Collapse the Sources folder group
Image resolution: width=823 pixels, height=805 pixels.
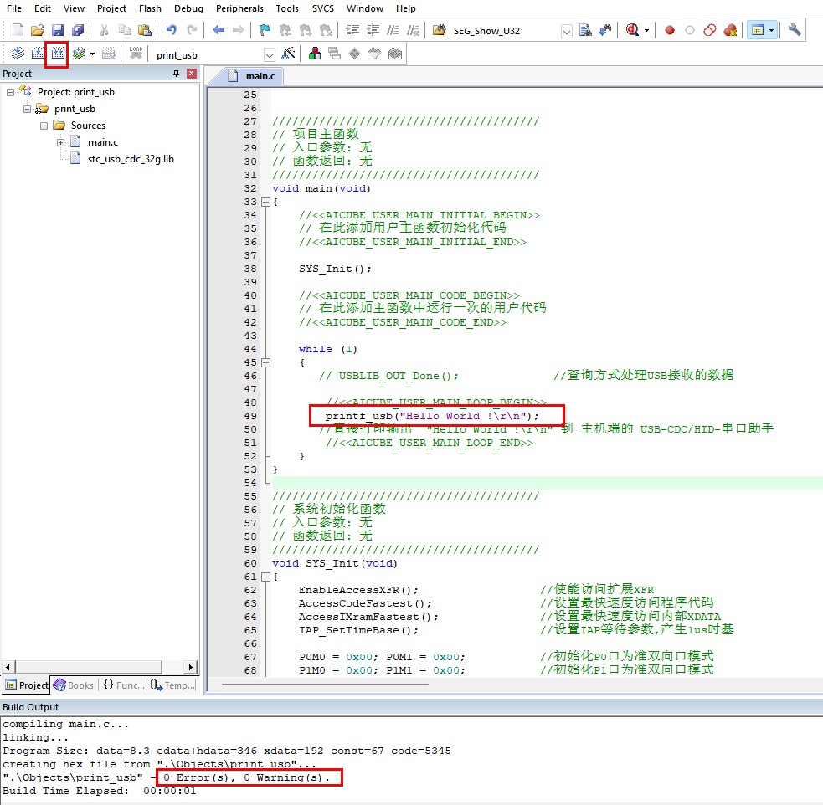click(x=44, y=126)
